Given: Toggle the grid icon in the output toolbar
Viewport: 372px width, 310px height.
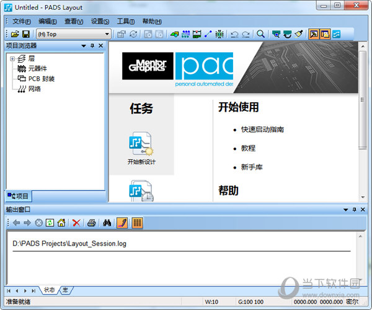Looking at the screenshot, I should (137, 223).
